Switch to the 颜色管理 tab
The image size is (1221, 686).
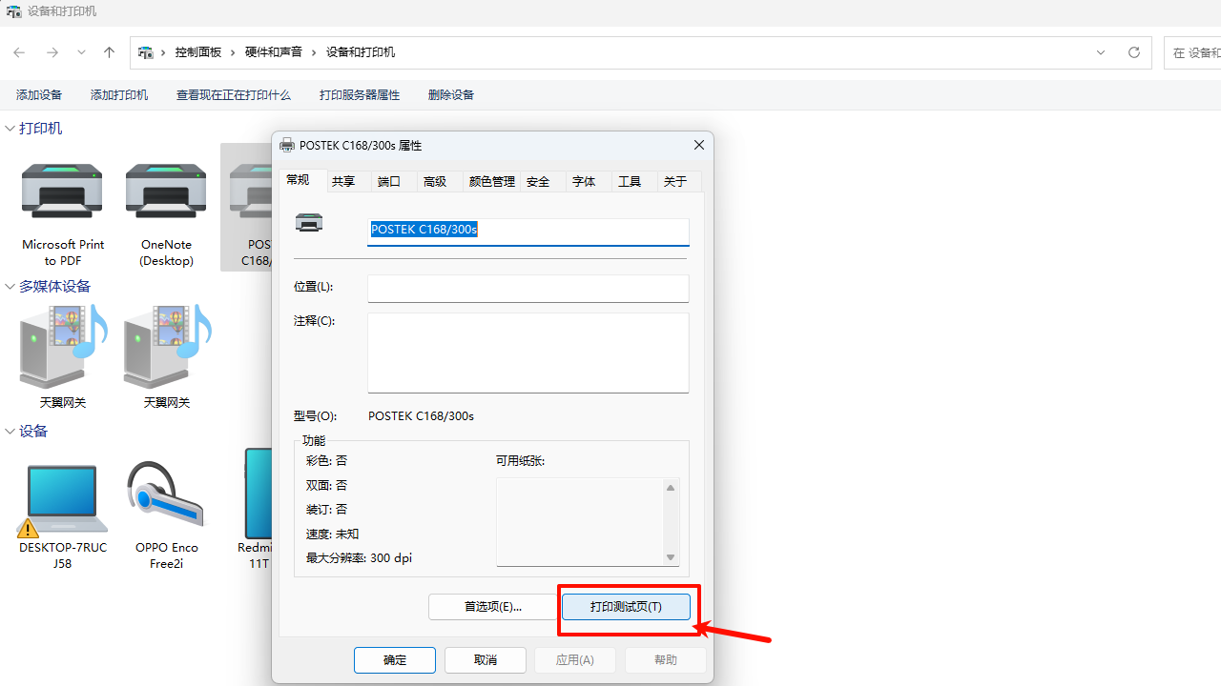point(491,181)
